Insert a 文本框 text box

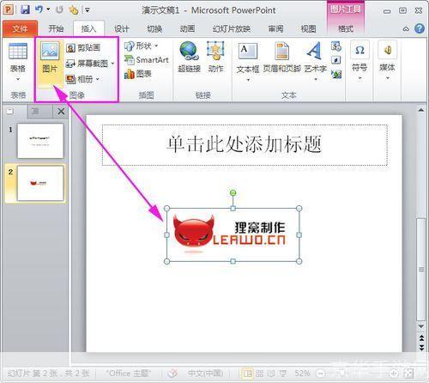248,58
